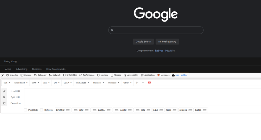Click the scissors icon beside Split URL
This screenshot has width=261, height=140.
(4, 97)
